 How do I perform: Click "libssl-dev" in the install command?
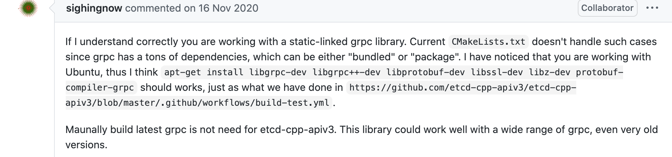click(x=497, y=72)
